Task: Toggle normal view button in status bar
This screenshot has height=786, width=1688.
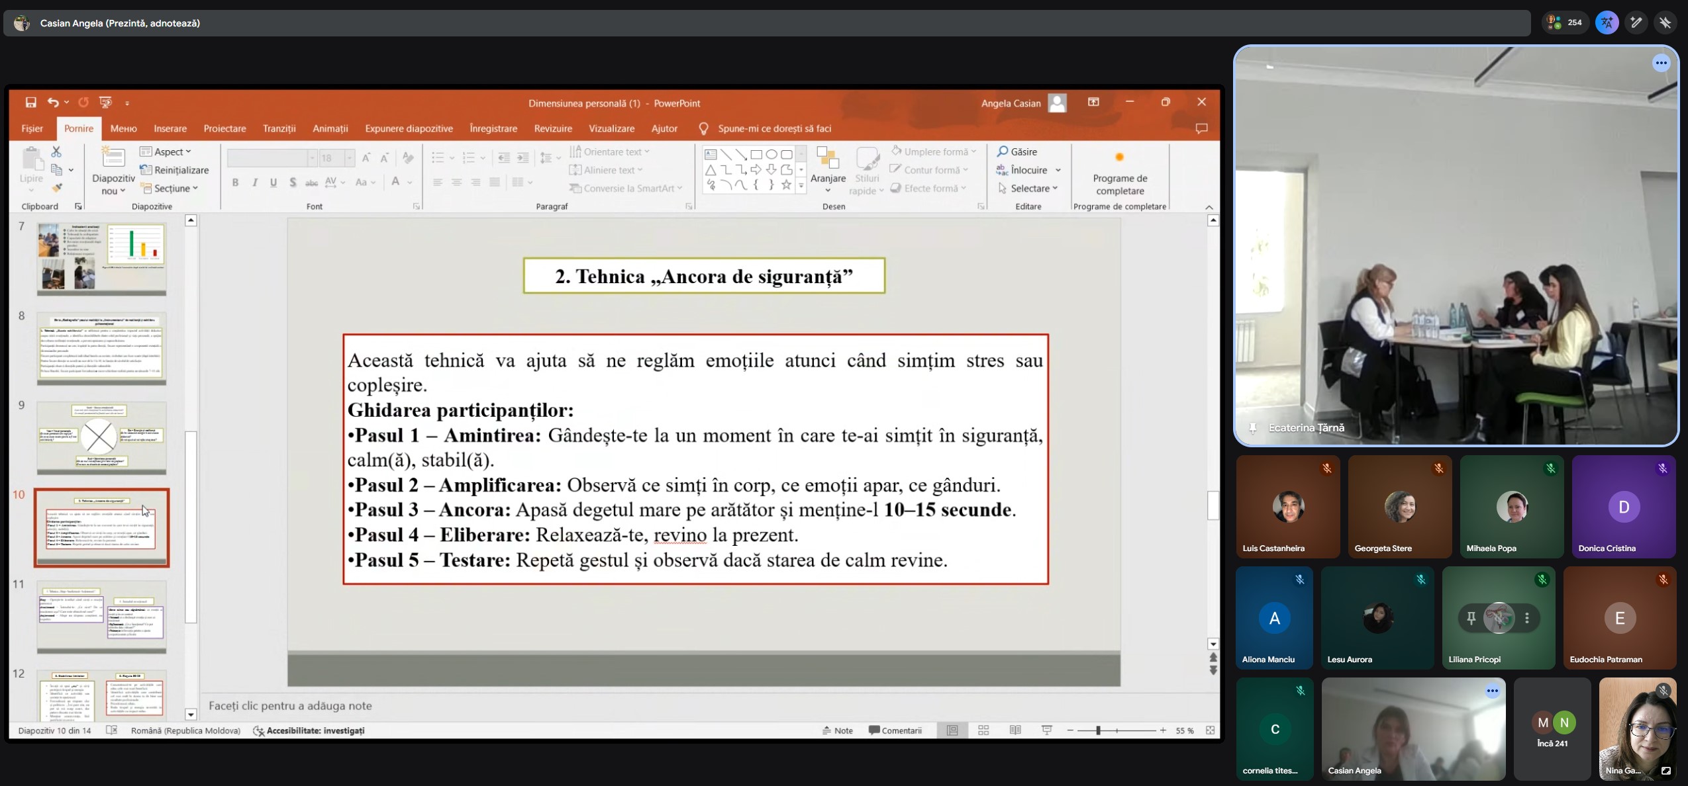Action: 952,730
